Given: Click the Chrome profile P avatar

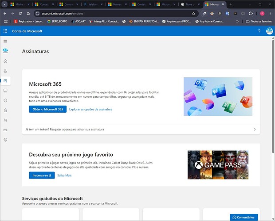Looking at the screenshot, I should (262, 13).
